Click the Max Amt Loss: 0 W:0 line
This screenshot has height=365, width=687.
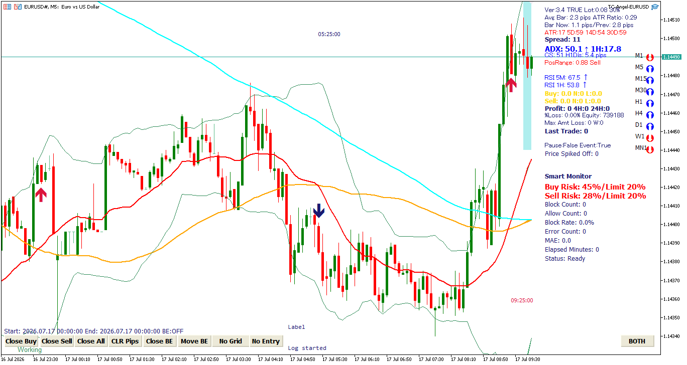574,123
